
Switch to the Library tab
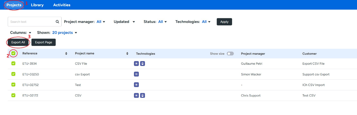tap(37, 5)
